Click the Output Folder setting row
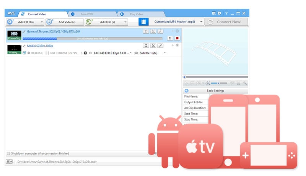This screenshot has height=176, width=306. click(196, 102)
